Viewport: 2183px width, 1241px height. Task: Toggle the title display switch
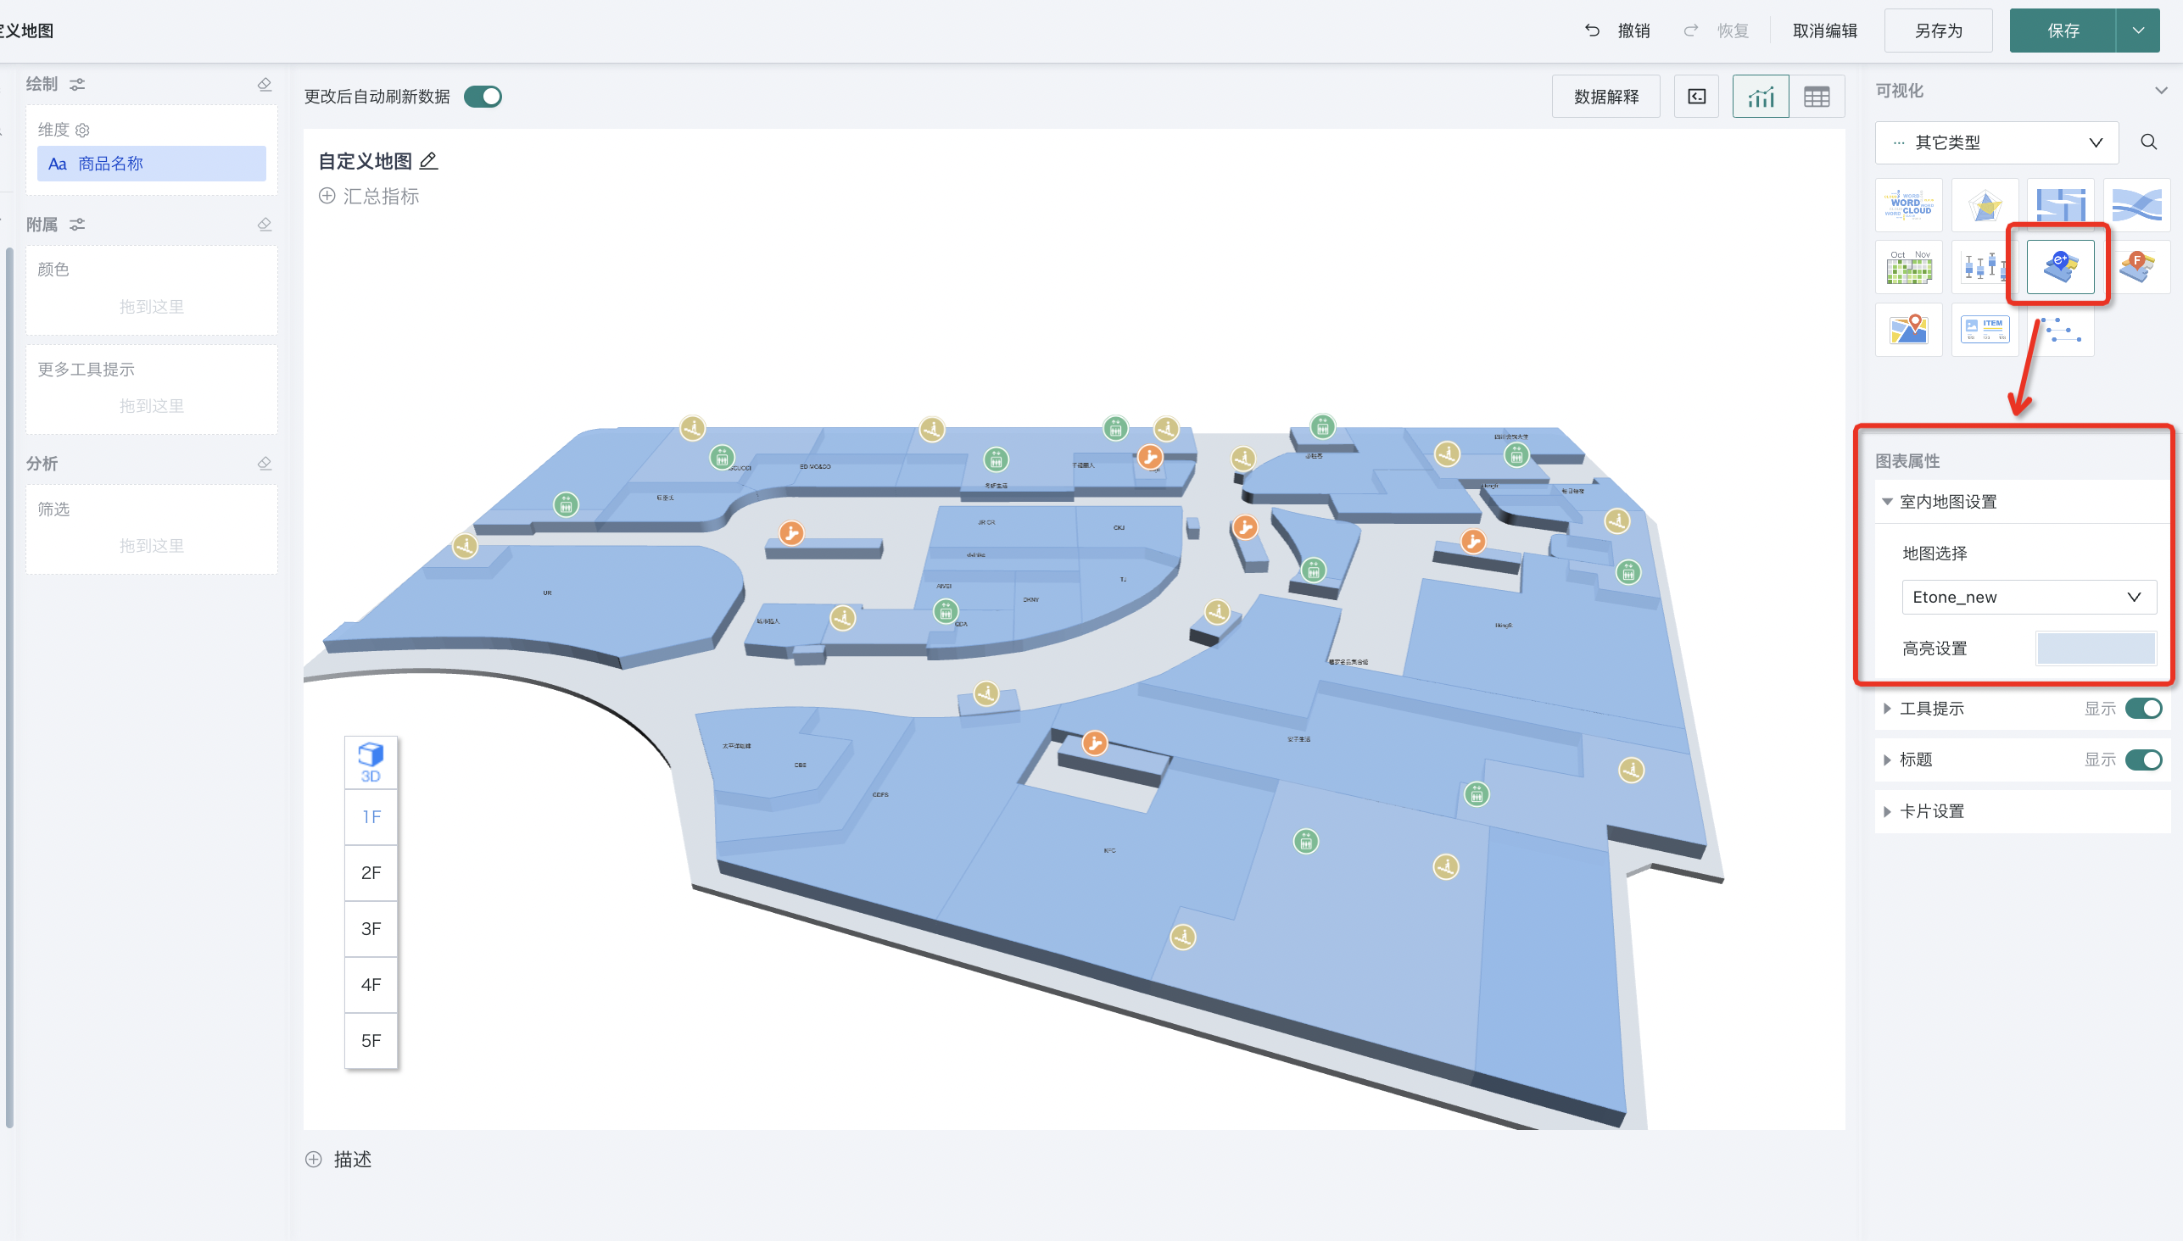(x=2143, y=760)
